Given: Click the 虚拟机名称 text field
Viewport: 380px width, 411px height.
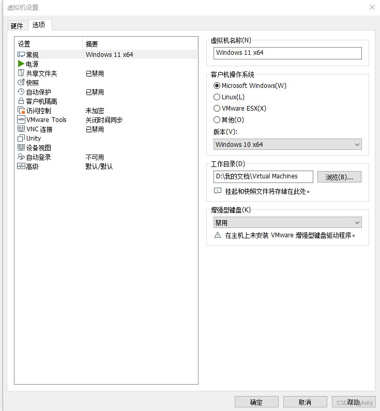Looking at the screenshot, I should coord(287,53).
